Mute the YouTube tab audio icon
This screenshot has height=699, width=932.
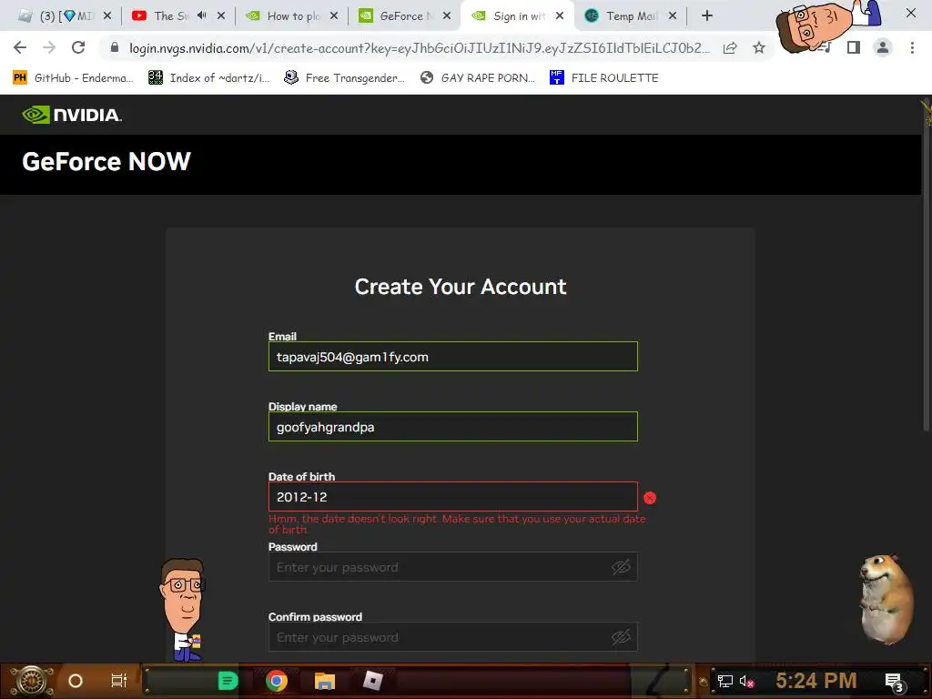tap(202, 16)
